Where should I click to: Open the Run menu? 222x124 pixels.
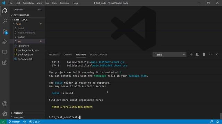[x=54, y=3]
